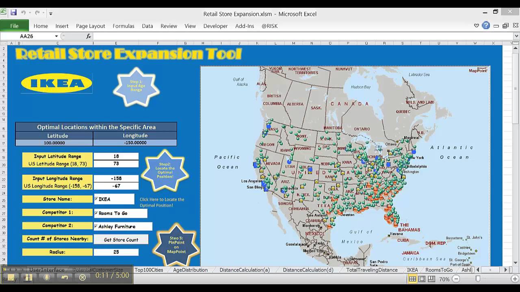520x292 pixels.
Task: Toggle the IKEA store name checkbox
Action: tap(96, 199)
